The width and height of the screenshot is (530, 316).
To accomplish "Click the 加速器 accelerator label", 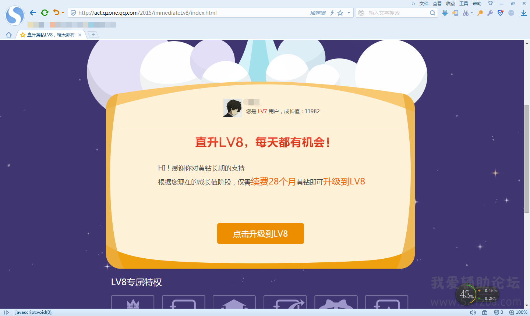I will tap(318, 13).
